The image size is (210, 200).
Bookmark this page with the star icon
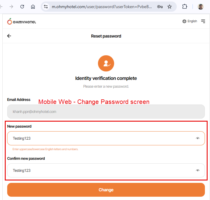pyautogui.click(x=170, y=7)
